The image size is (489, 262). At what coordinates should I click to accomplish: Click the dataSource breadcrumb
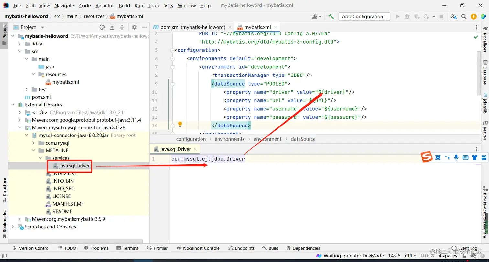(303, 139)
